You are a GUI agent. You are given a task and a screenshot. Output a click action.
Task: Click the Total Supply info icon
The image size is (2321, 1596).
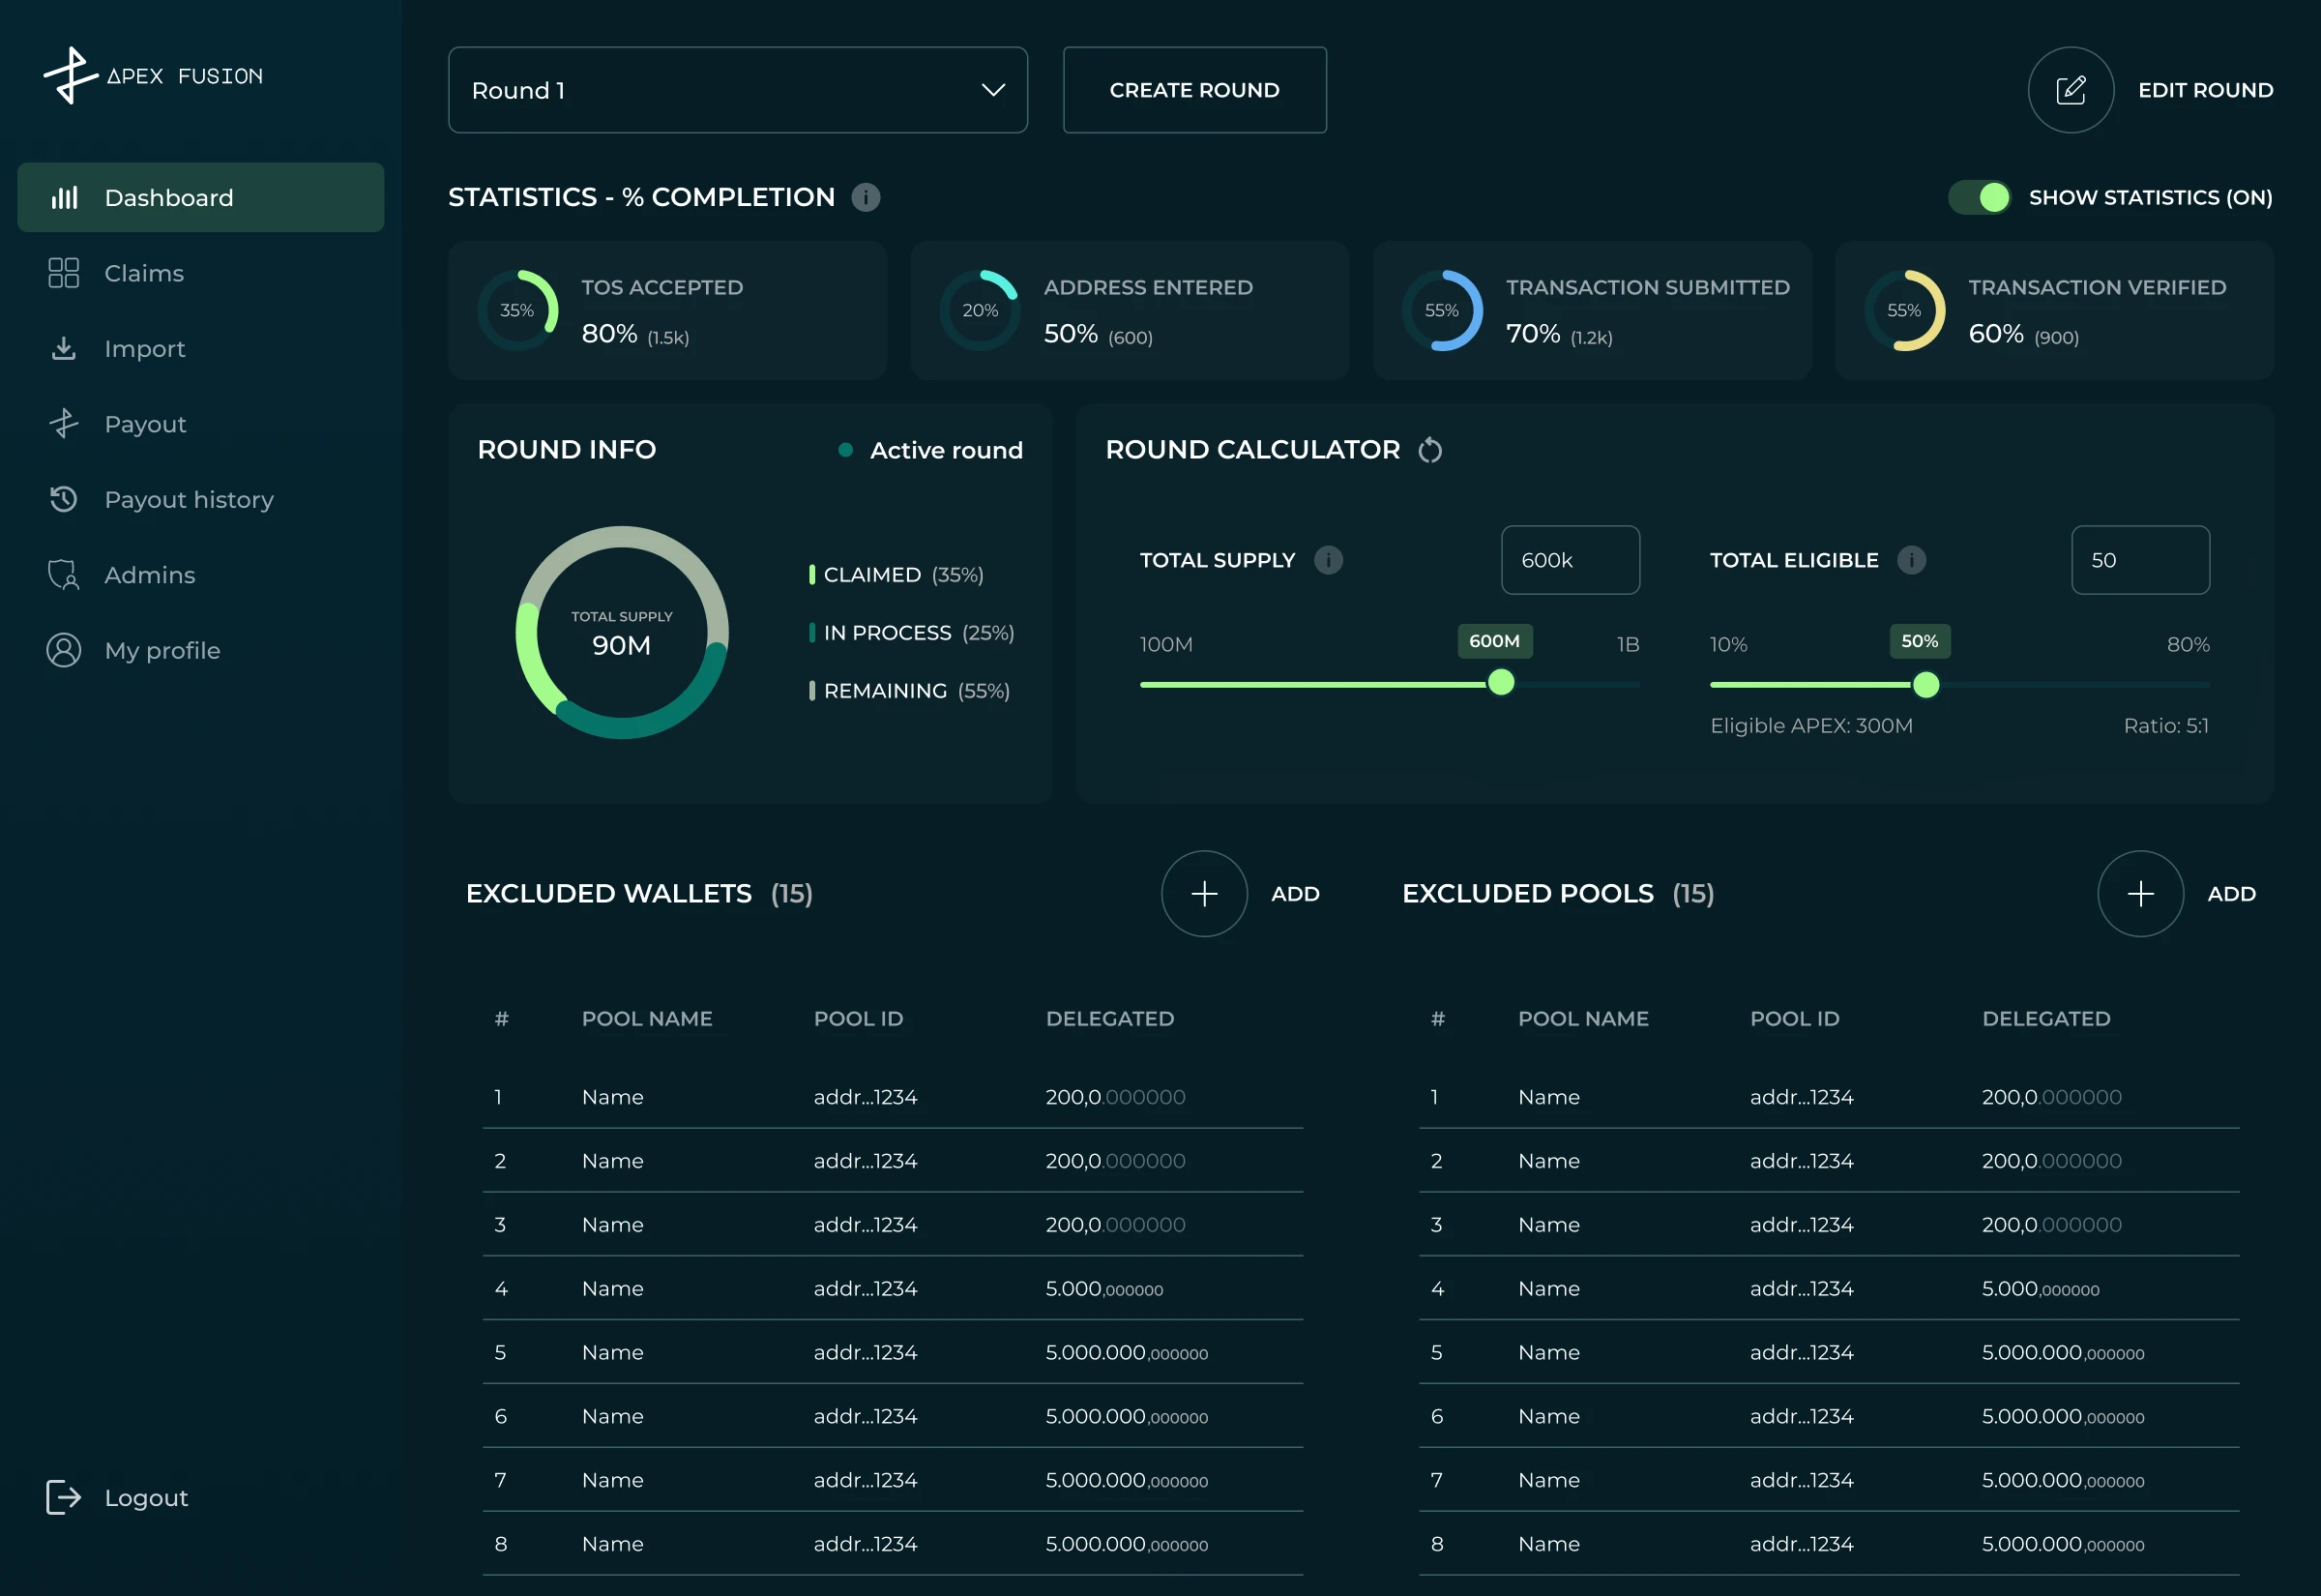(x=1328, y=560)
